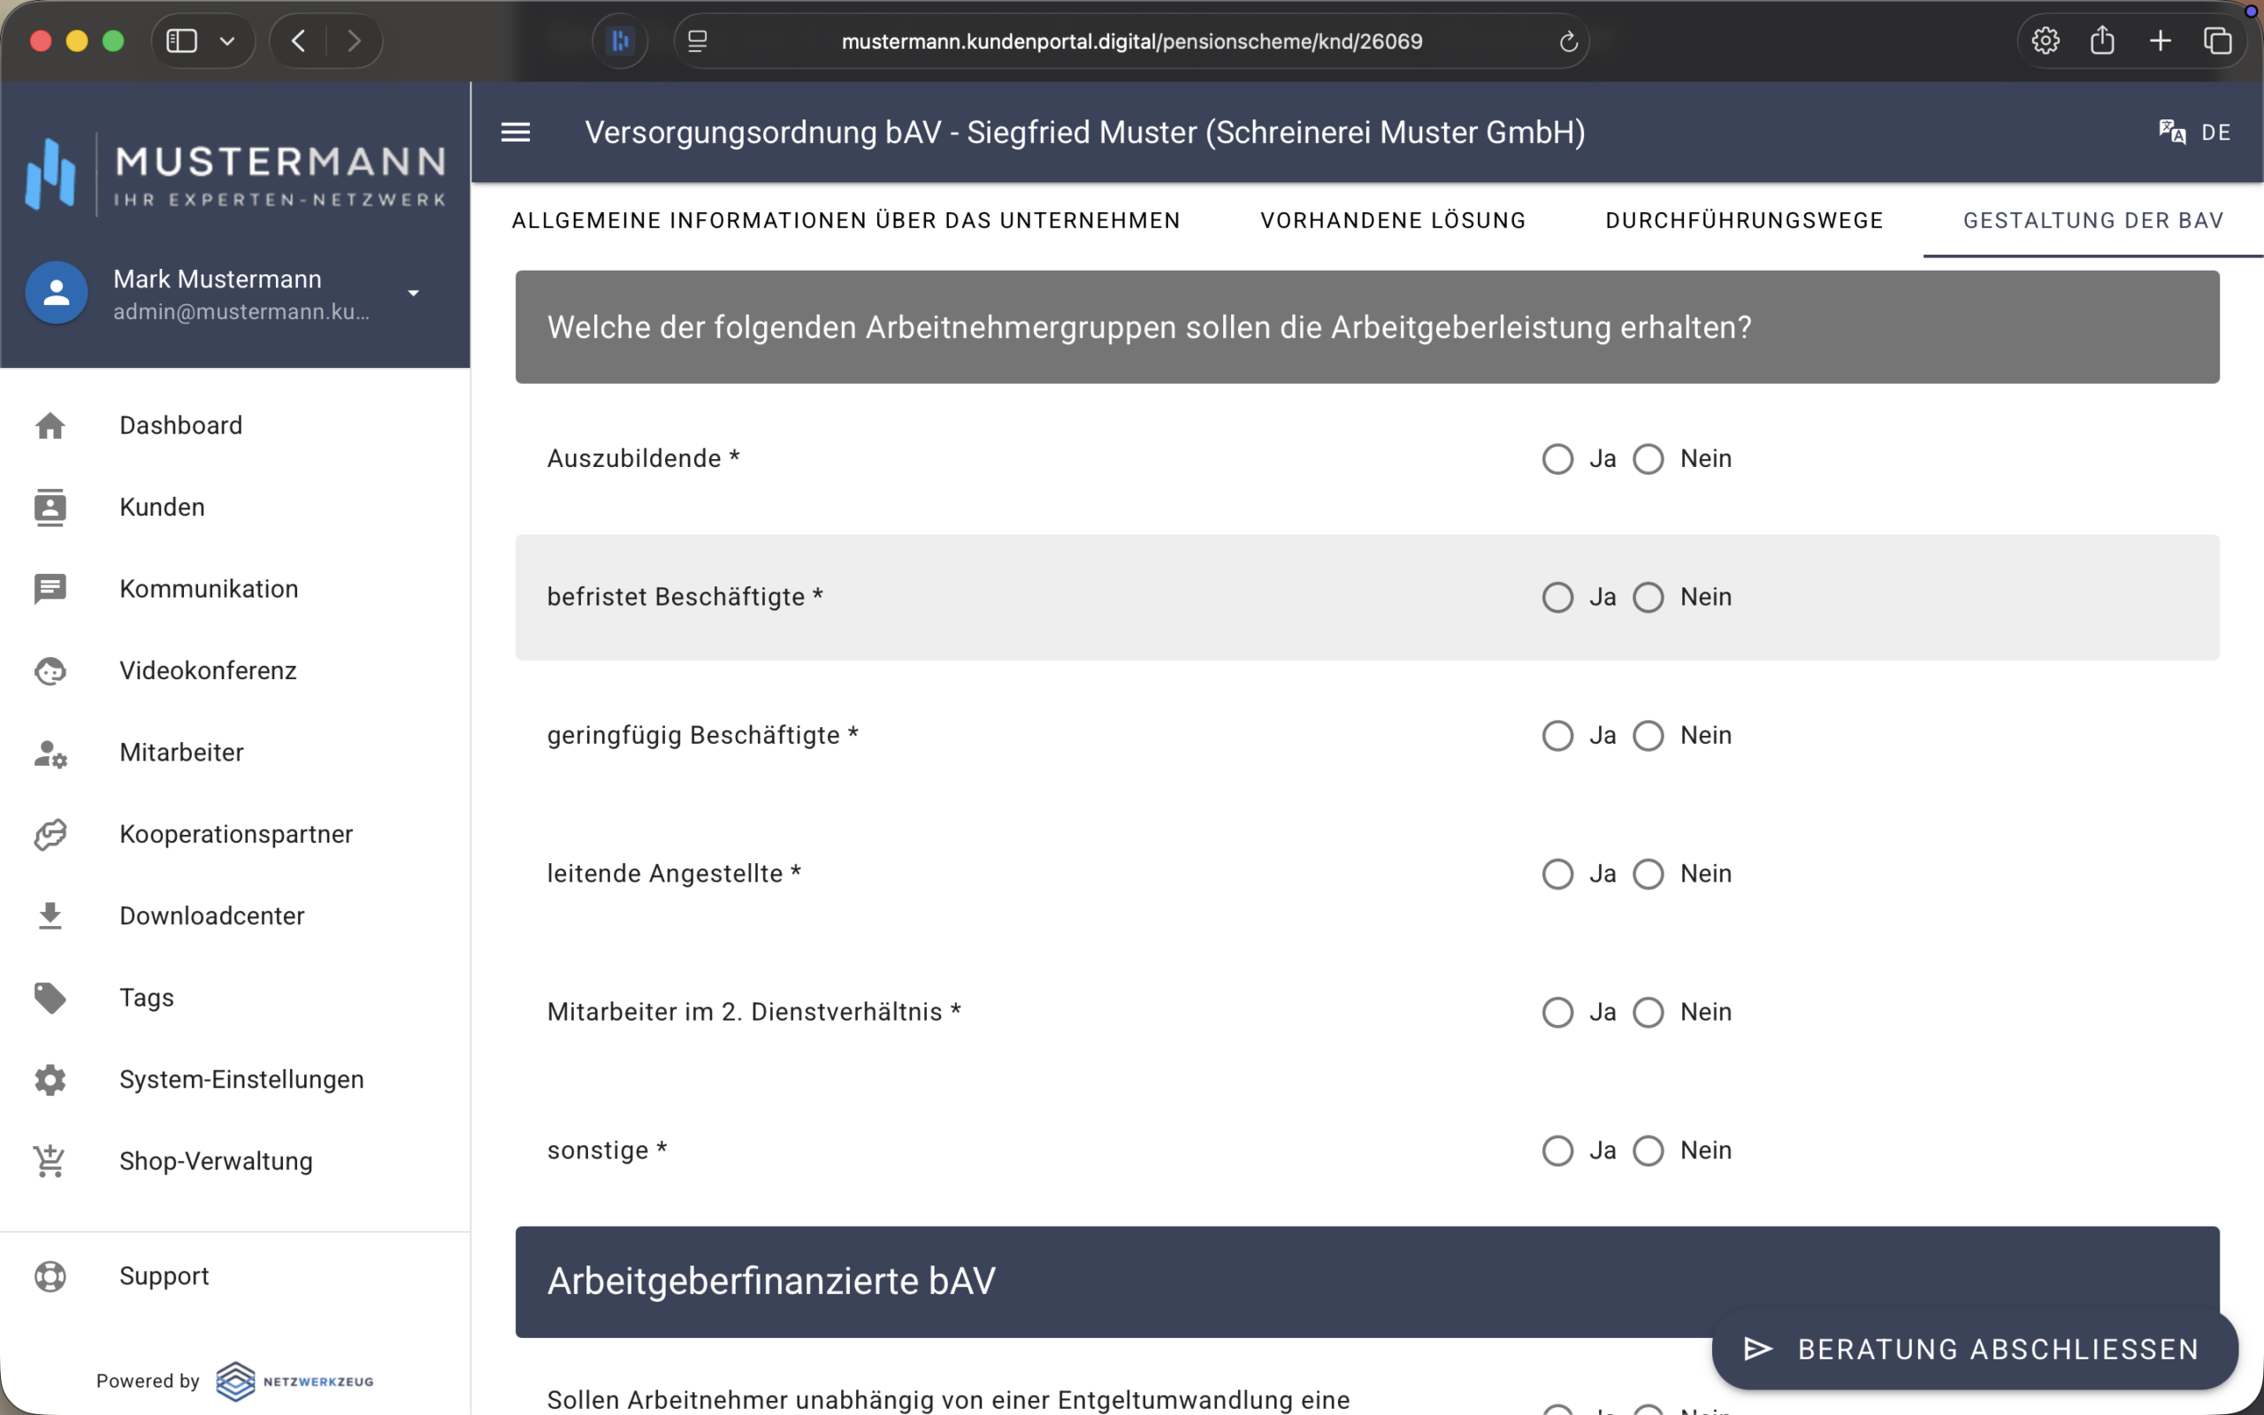Click the Beratung abschliessen button
This screenshot has width=2264, height=1415.
1974,1349
